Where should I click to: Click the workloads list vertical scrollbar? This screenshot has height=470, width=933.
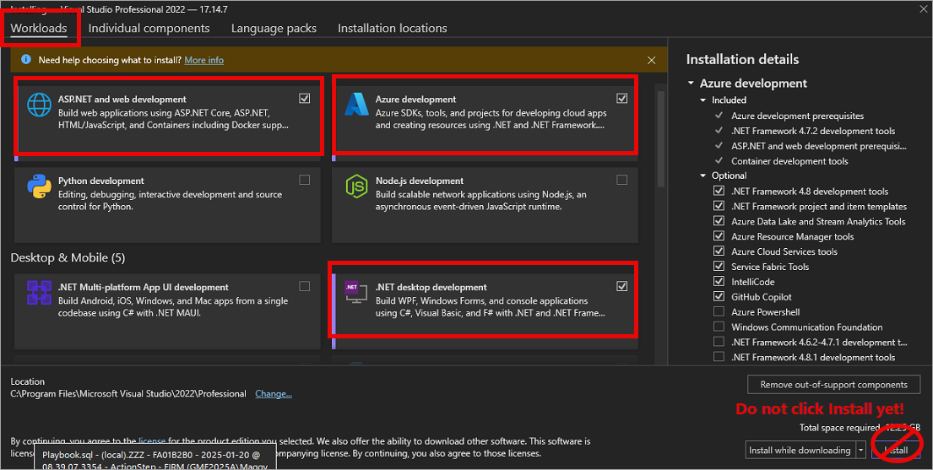[660, 140]
